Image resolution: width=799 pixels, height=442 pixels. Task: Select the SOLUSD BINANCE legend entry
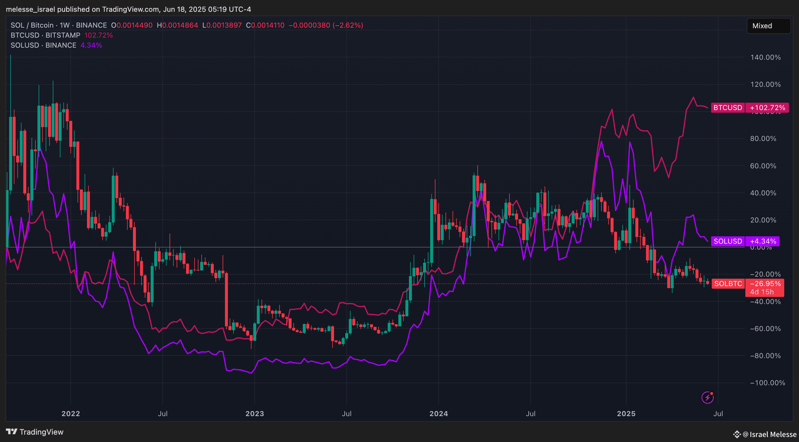(x=43, y=45)
